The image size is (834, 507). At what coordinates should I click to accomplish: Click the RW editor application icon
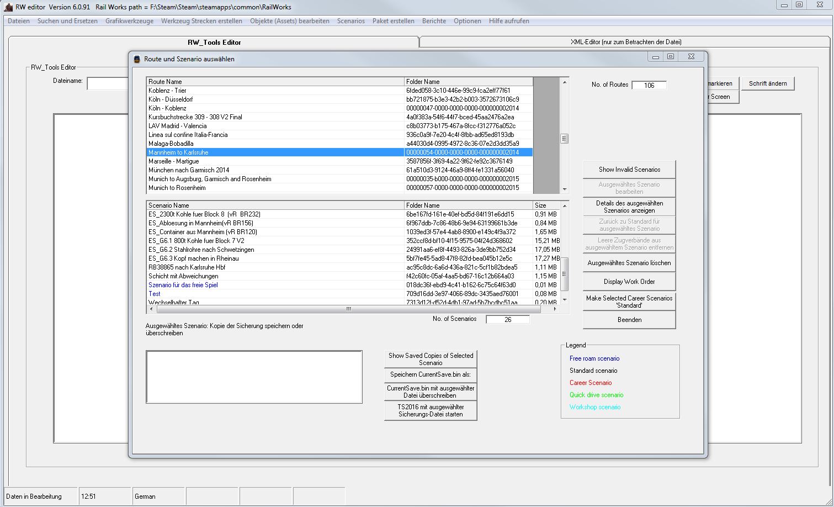click(8, 7)
